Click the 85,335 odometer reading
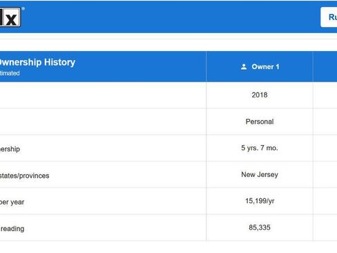337x253 pixels. coord(260,227)
